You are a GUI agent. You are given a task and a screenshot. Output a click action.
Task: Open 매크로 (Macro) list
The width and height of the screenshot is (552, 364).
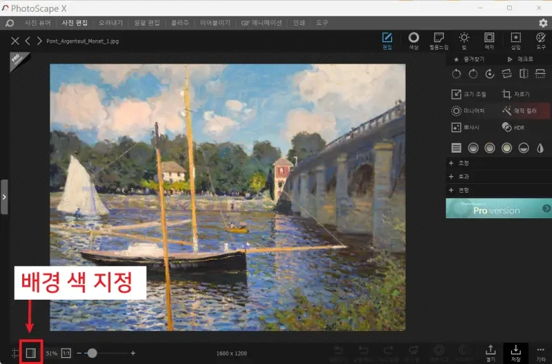(520, 59)
